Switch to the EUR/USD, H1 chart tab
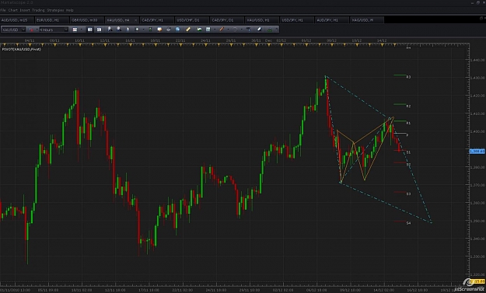 51,20
